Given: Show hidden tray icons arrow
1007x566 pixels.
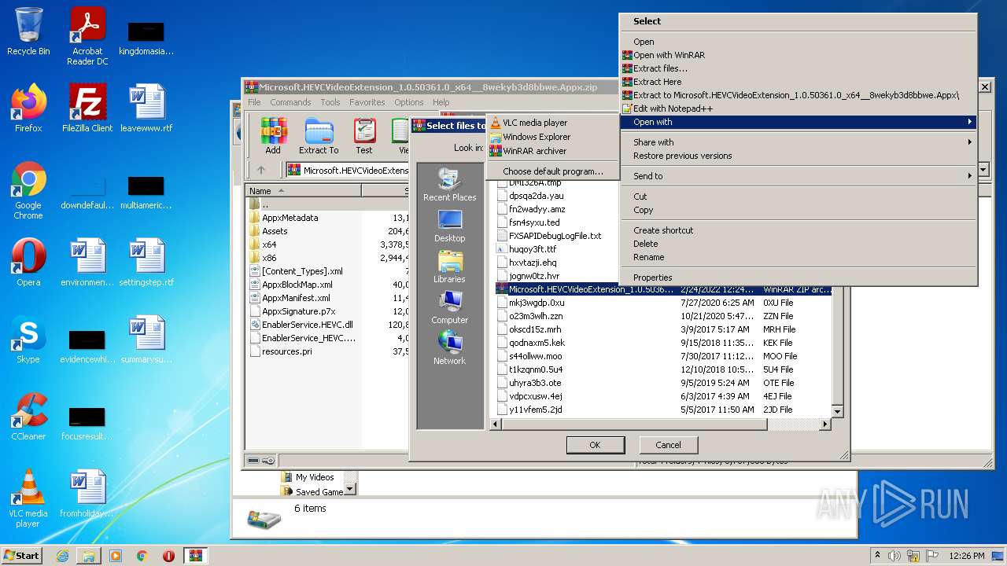Looking at the screenshot, I should 878,556.
